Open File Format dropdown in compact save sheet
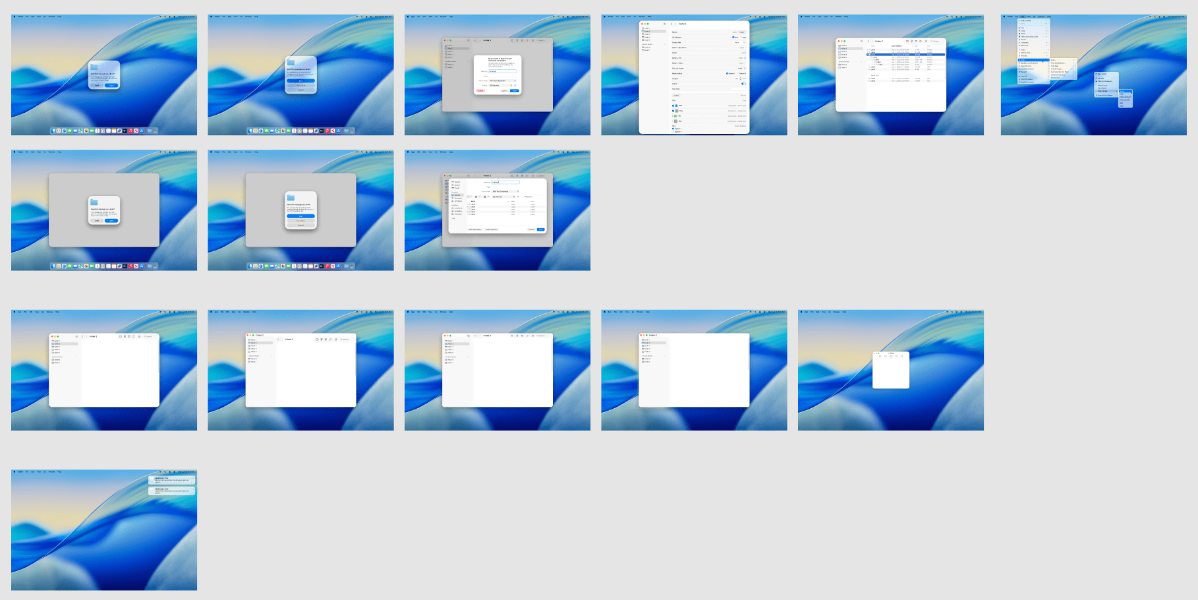 click(502, 80)
